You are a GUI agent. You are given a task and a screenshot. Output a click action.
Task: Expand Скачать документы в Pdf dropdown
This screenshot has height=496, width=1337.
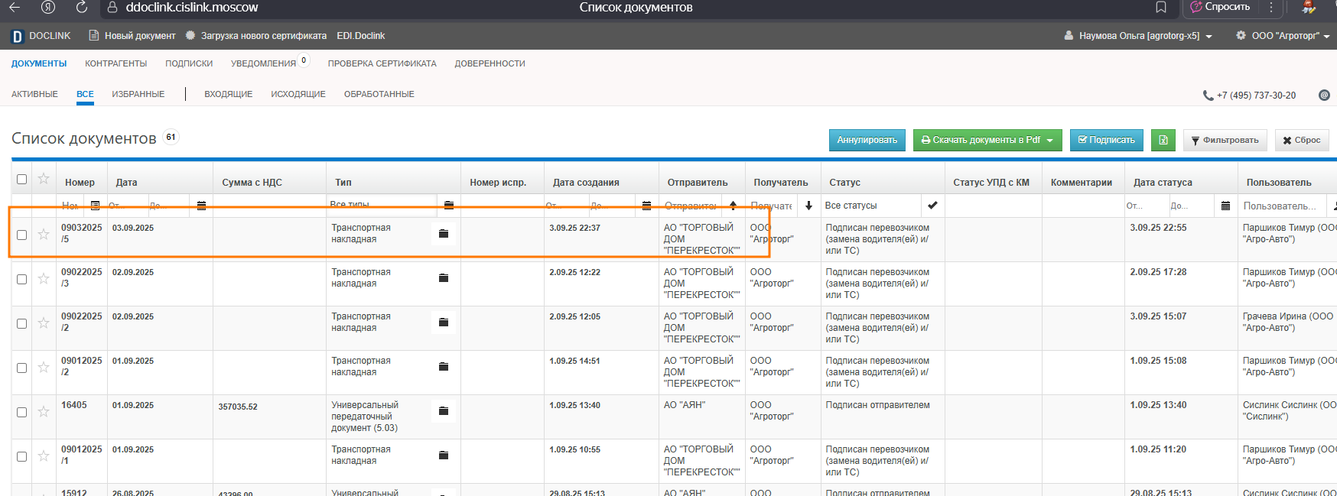tap(1050, 140)
